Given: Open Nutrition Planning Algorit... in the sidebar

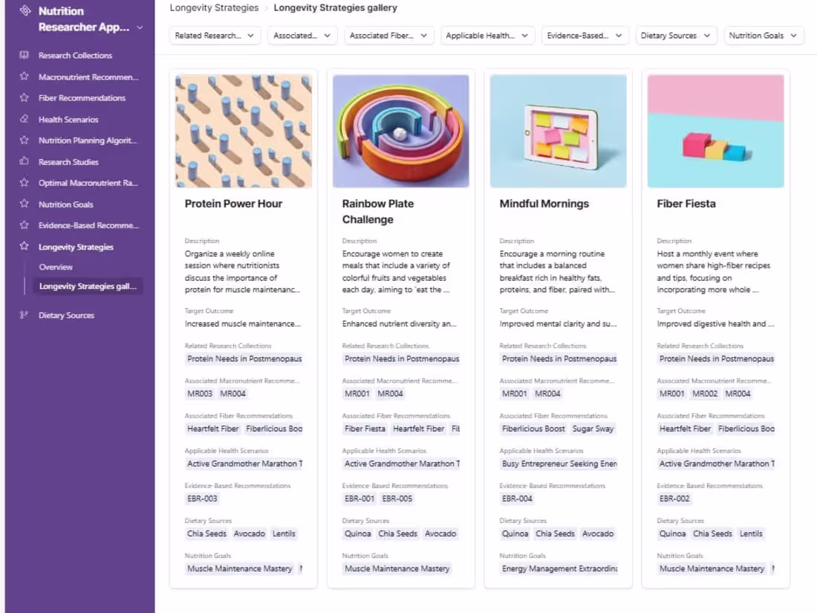Looking at the screenshot, I should click(88, 140).
